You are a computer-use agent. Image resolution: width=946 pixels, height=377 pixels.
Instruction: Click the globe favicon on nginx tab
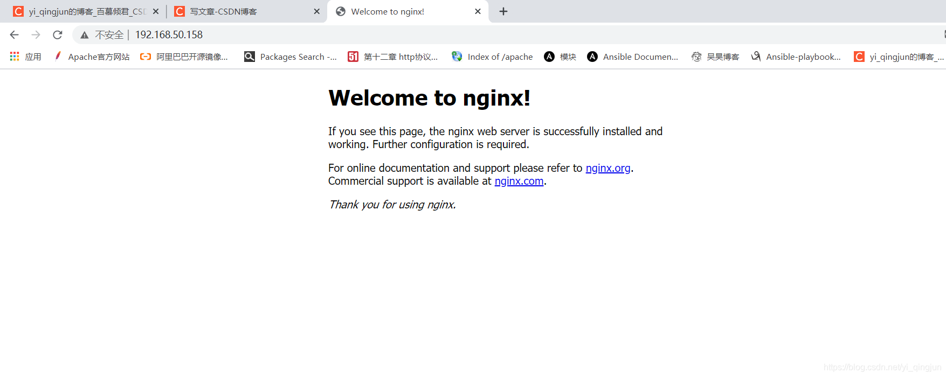coord(341,11)
